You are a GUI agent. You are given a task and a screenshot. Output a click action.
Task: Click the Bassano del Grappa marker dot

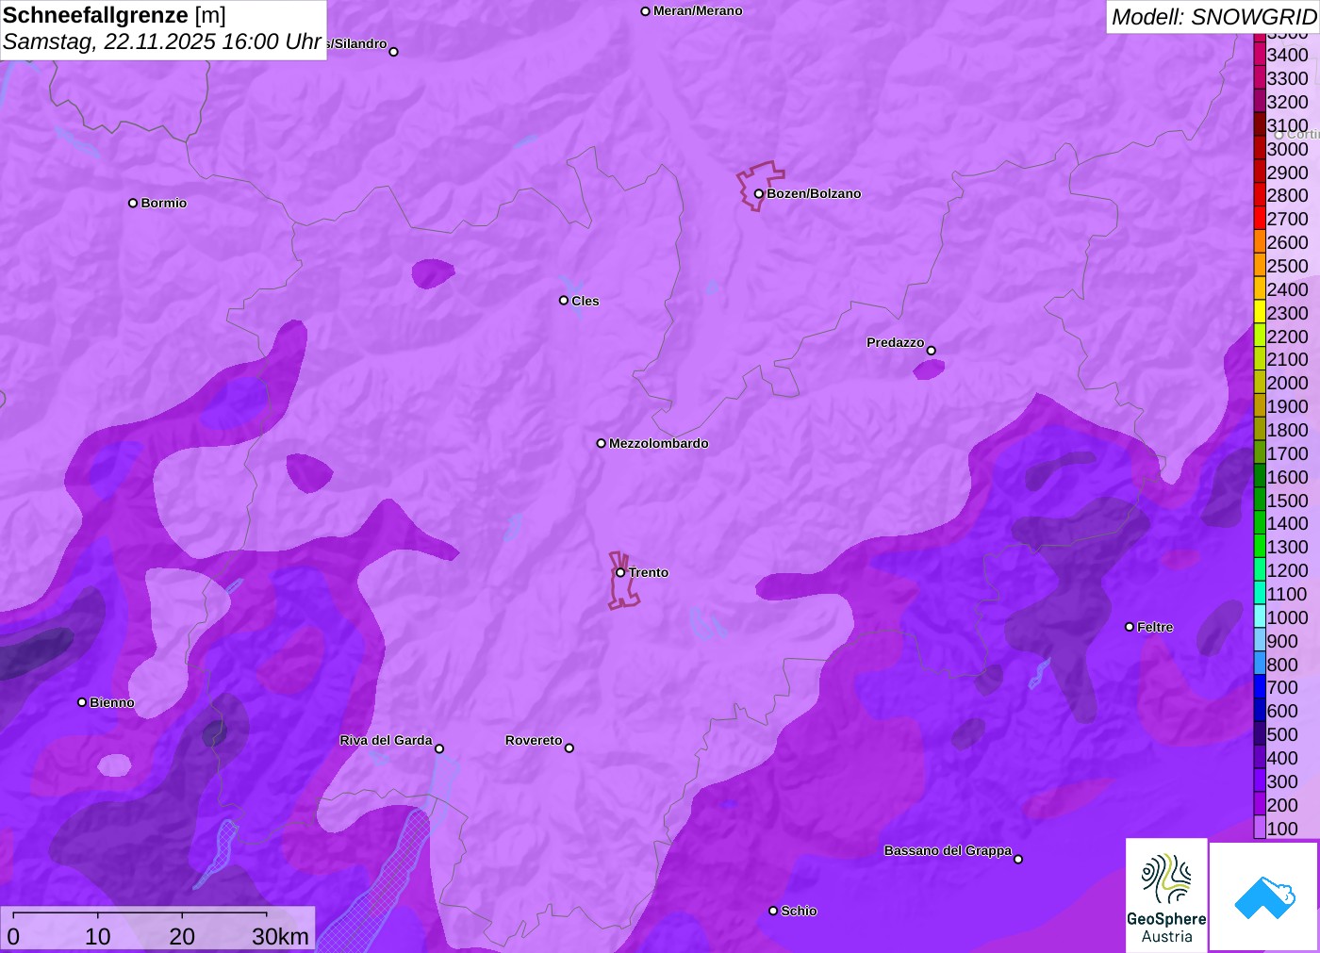click(x=1018, y=859)
